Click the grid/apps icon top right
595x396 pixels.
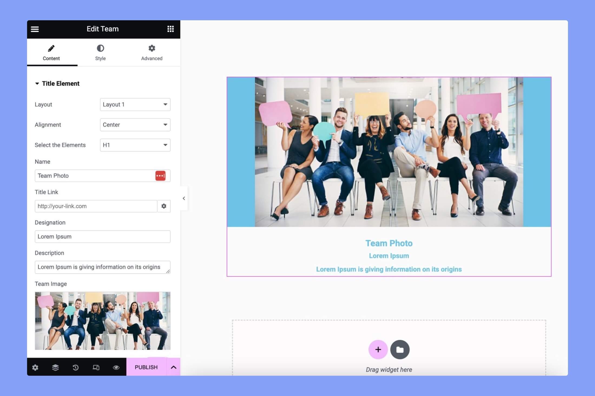pyautogui.click(x=170, y=29)
